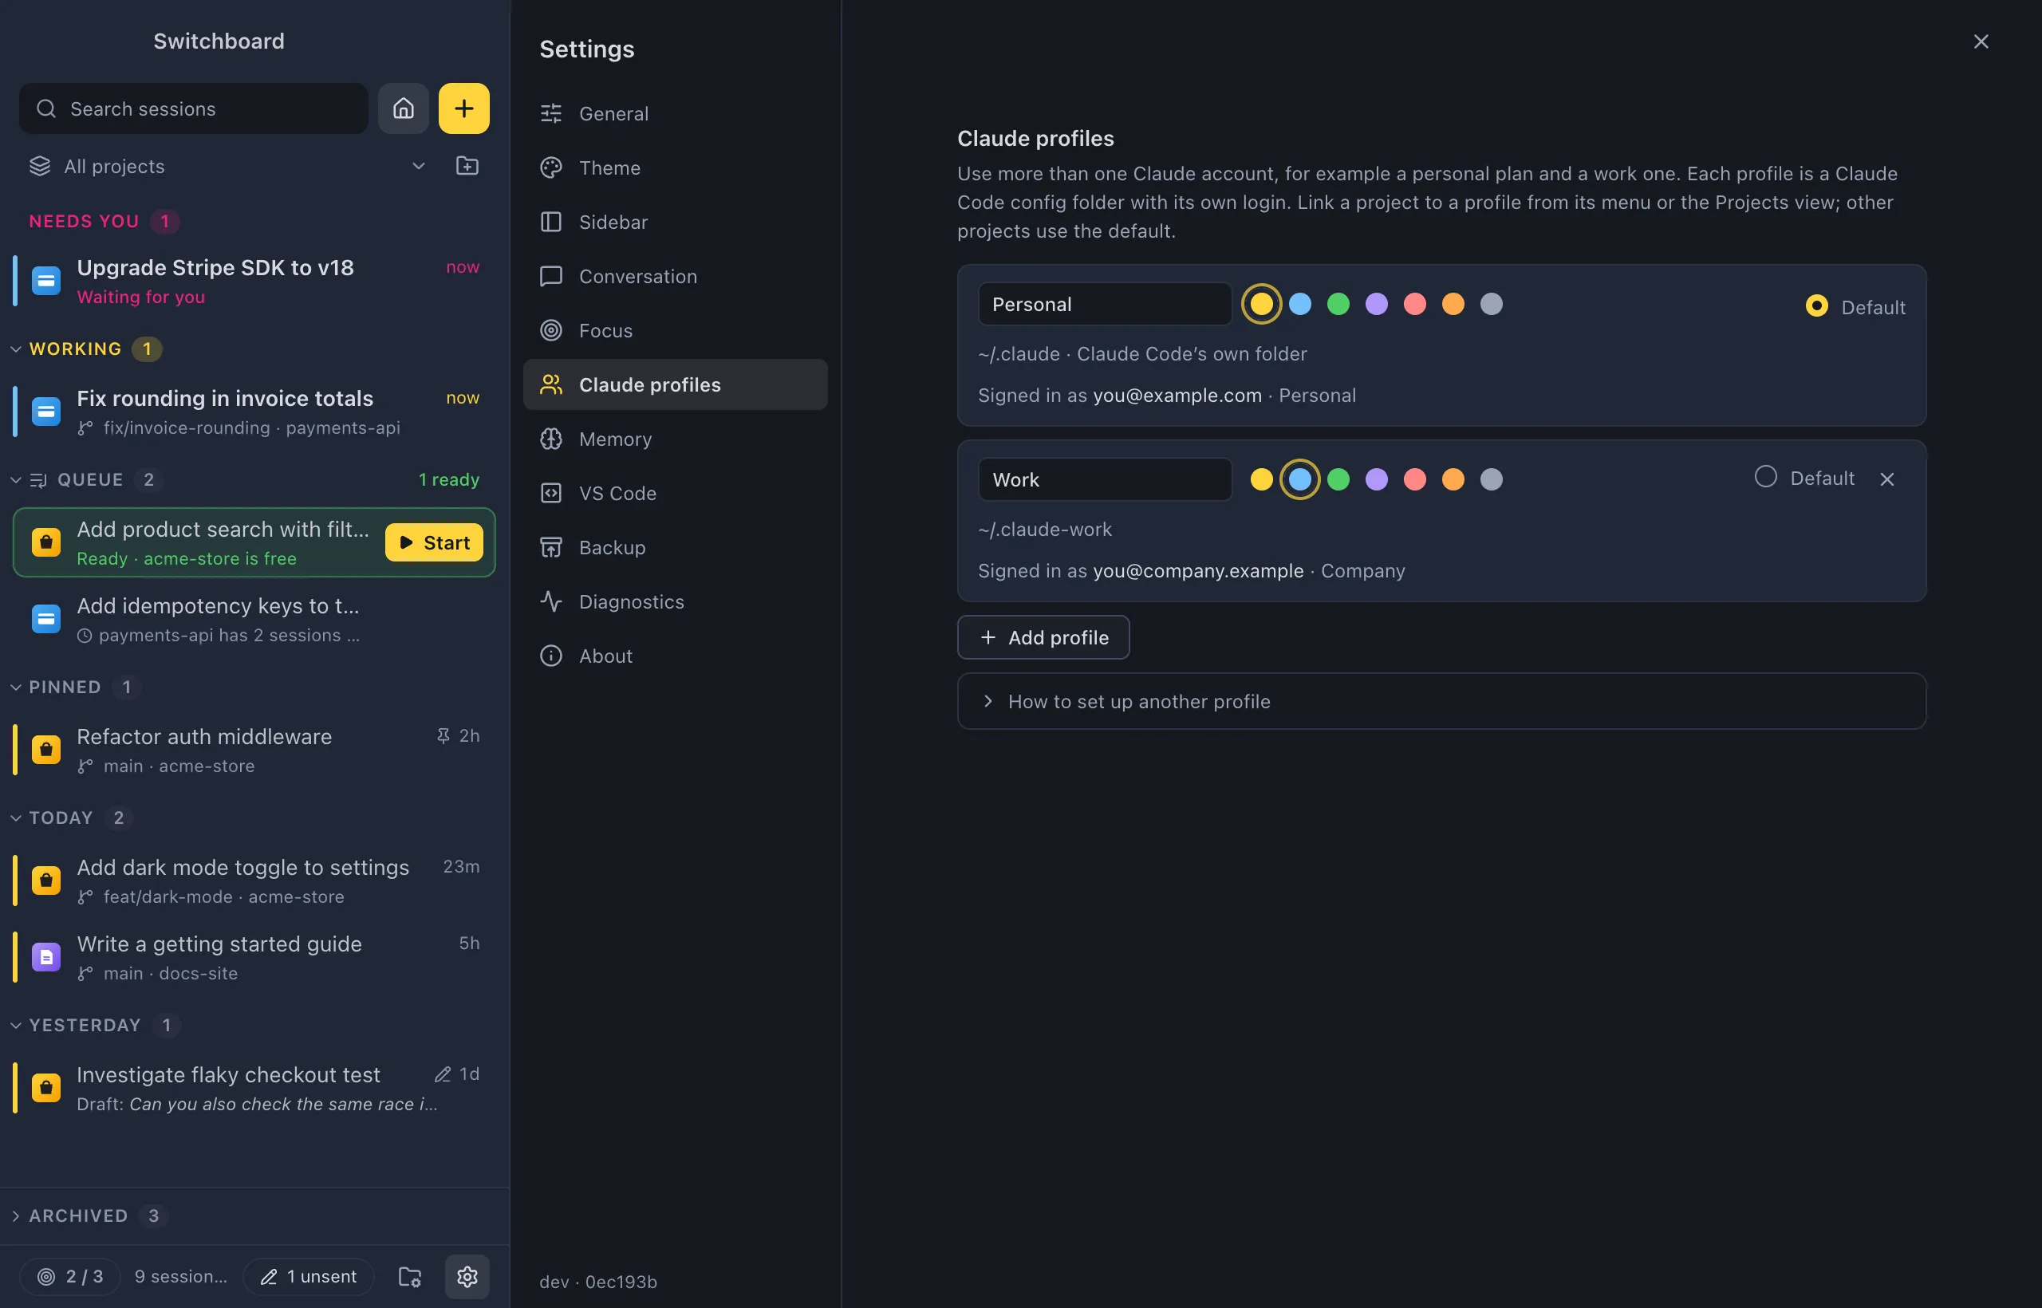Image resolution: width=2042 pixels, height=1308 pixels.
Task: Collapse the QUEUE section
Action: click(x=16, y=480)
